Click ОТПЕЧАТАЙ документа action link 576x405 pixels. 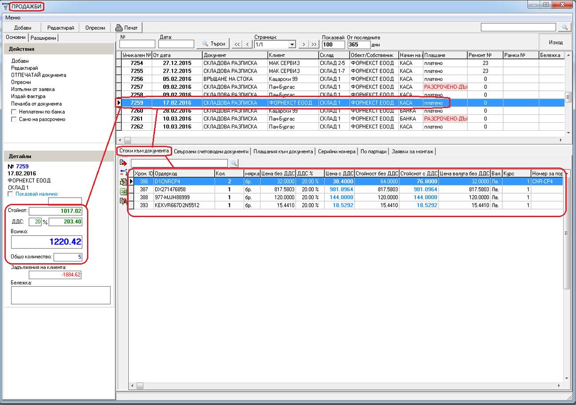[x=39, y=75]
